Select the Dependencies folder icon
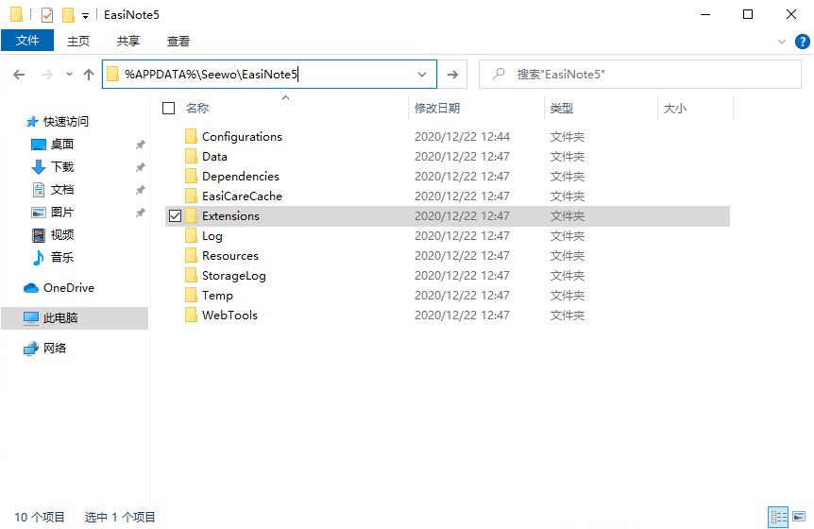 [191, 176]
